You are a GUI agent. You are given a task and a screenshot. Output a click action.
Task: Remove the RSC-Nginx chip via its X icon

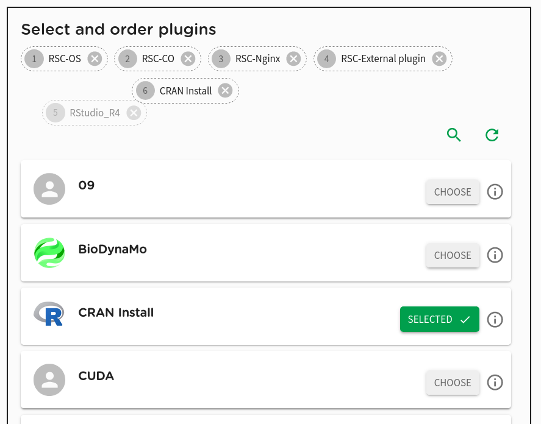pyautogui.click(x=293, y=59)
